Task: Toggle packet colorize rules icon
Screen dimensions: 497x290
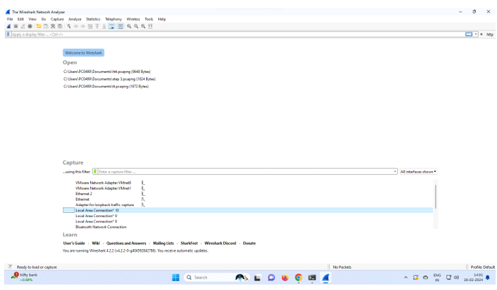Action: point(120,27)
